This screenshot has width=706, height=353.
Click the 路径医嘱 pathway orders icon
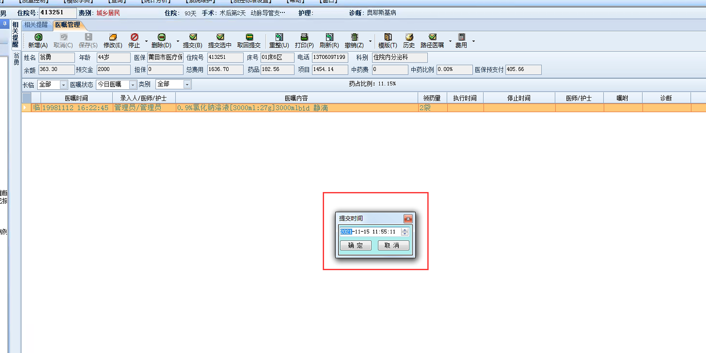433,37
